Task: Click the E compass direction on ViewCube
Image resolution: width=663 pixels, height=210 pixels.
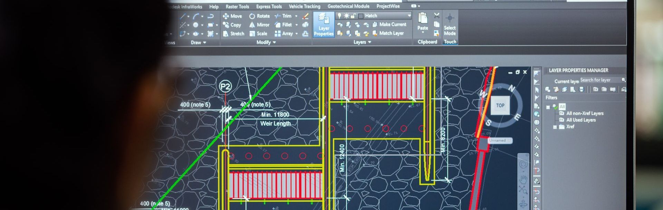Action: point(517,117)
